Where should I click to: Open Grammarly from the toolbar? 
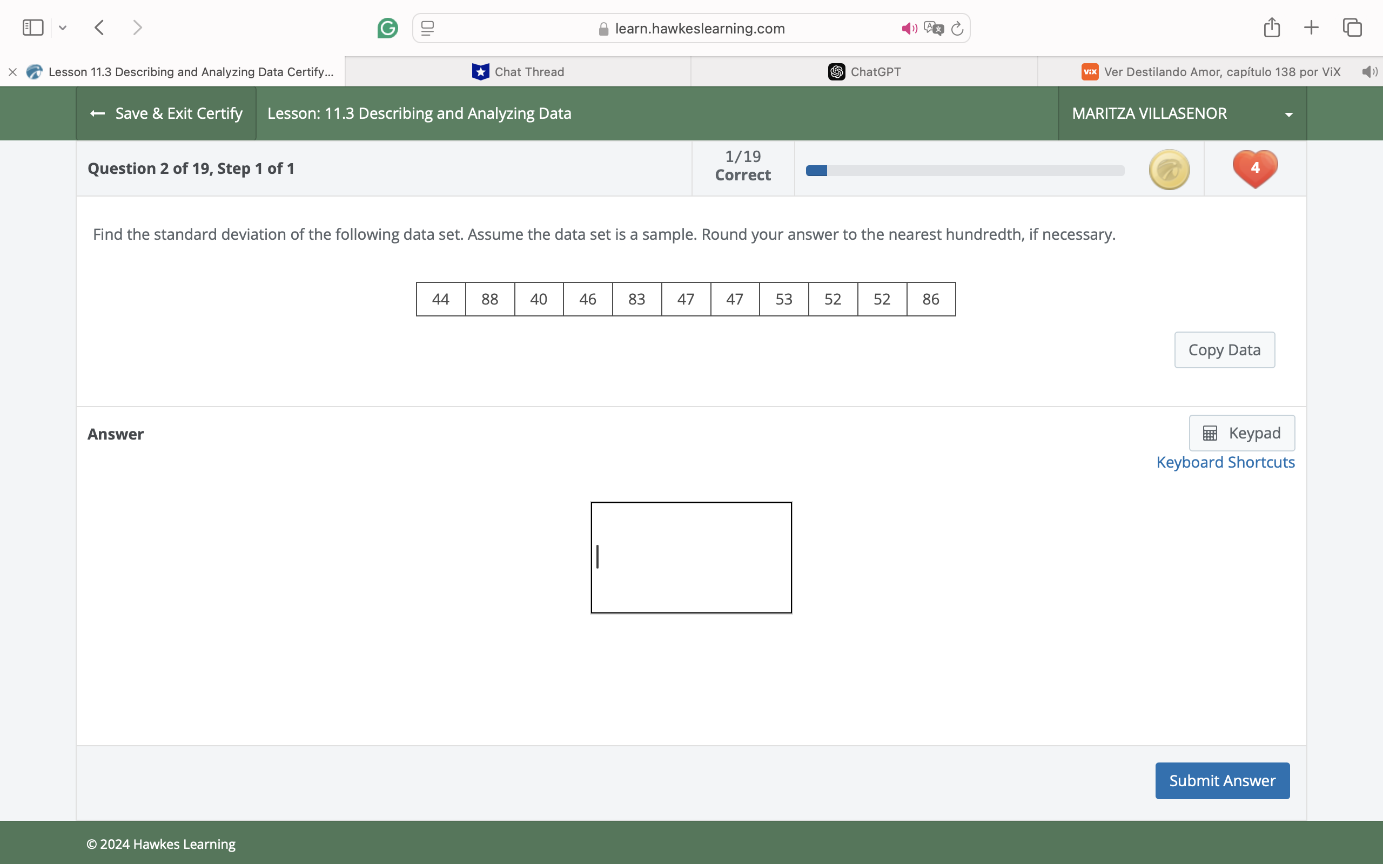[388, 28]
